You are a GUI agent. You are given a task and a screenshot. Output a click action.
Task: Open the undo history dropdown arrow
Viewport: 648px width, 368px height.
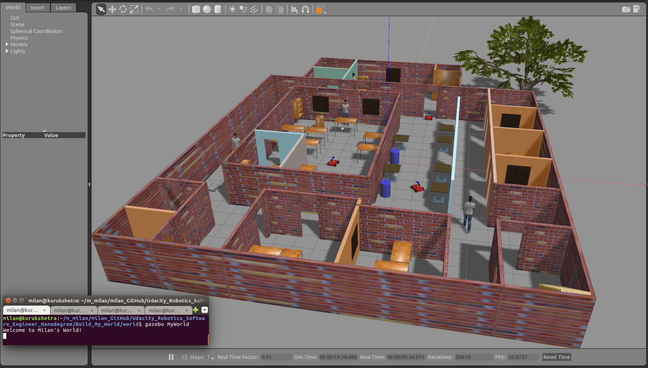pos(159,9)
